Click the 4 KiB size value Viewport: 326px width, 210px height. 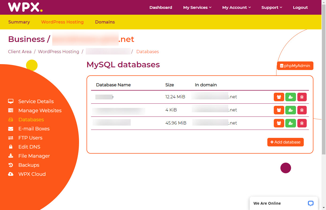point(171,110)
